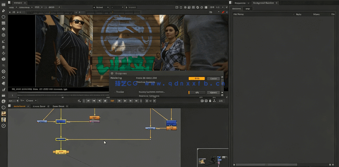This screenshot has width=339, height=167.
Task: Click the red clipping warning icon above viewer
Action: 223,12
